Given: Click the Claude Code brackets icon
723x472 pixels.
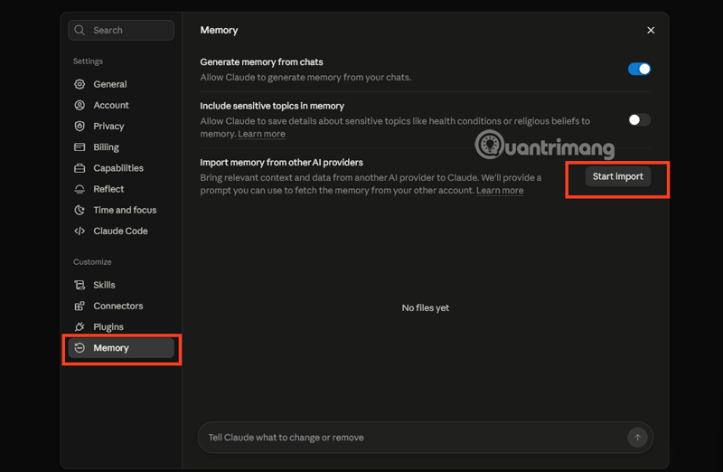Looking at the screenshot, I should 80,231.
